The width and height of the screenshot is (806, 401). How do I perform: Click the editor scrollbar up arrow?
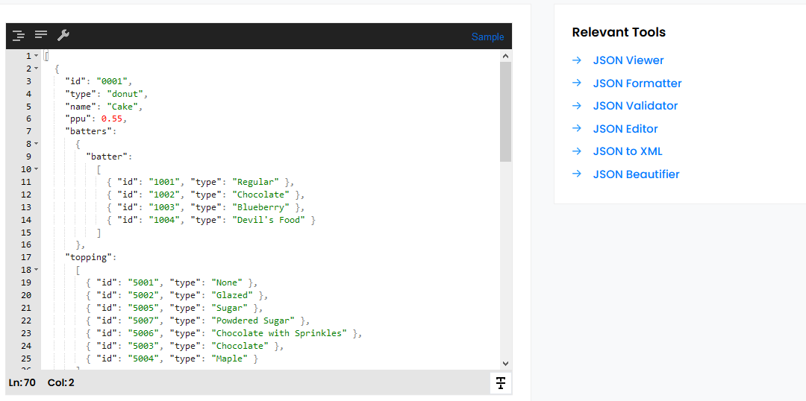click(x=505, y=56)
